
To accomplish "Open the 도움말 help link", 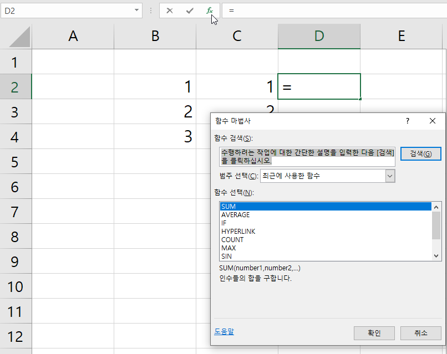I will pyautogui.click(x=224, y=331).
